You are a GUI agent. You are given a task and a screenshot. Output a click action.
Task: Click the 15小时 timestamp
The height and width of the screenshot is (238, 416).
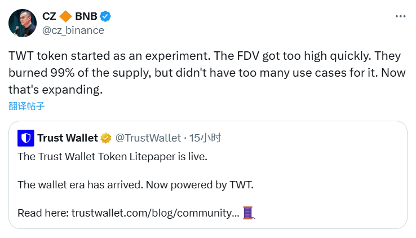(205, 138)
